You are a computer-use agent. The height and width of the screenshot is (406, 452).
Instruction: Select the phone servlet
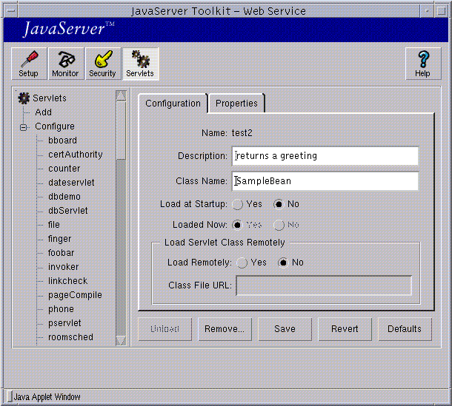click(61, 309)
